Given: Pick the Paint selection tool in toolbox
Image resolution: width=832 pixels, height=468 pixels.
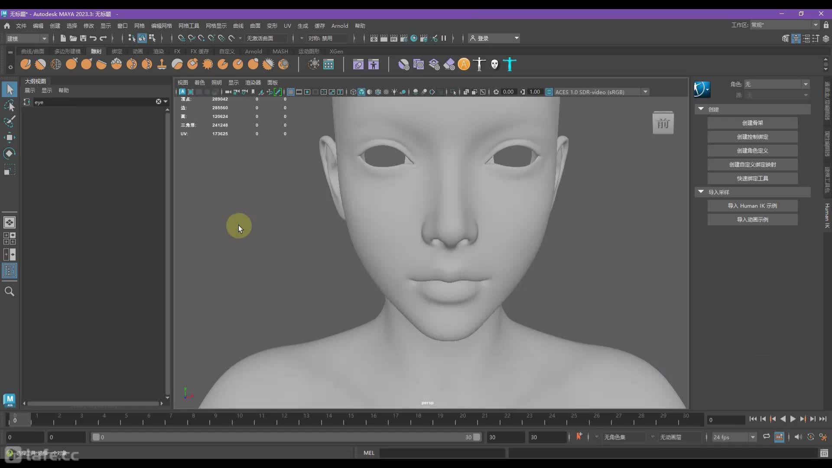Looking at the screenshot, I should click(10, 122).
